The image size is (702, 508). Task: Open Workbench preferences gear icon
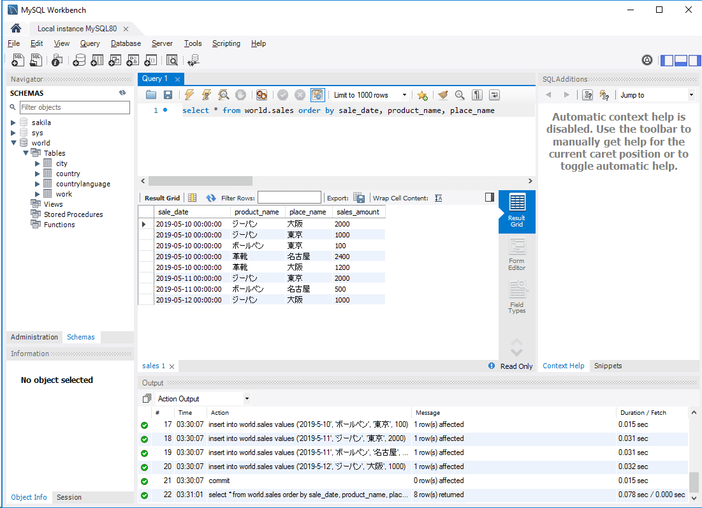point(647,60)
